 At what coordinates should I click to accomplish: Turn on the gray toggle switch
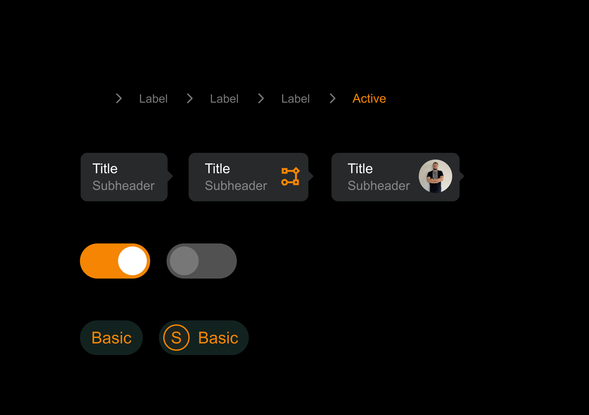[202, 261]
